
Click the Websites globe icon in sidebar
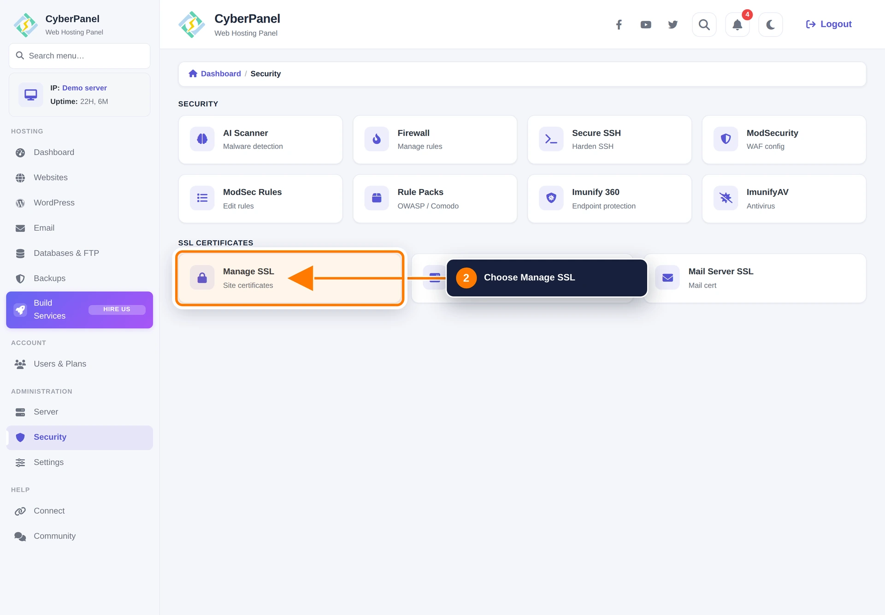point(20,178)
